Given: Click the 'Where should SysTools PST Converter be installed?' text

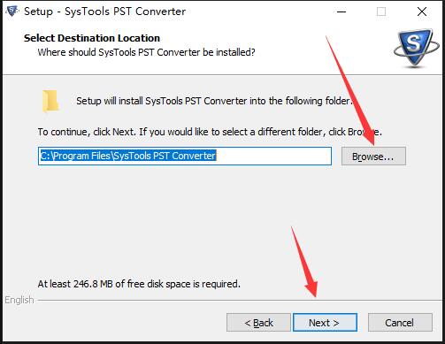Looking at the screenshot, I should (146, 52).
